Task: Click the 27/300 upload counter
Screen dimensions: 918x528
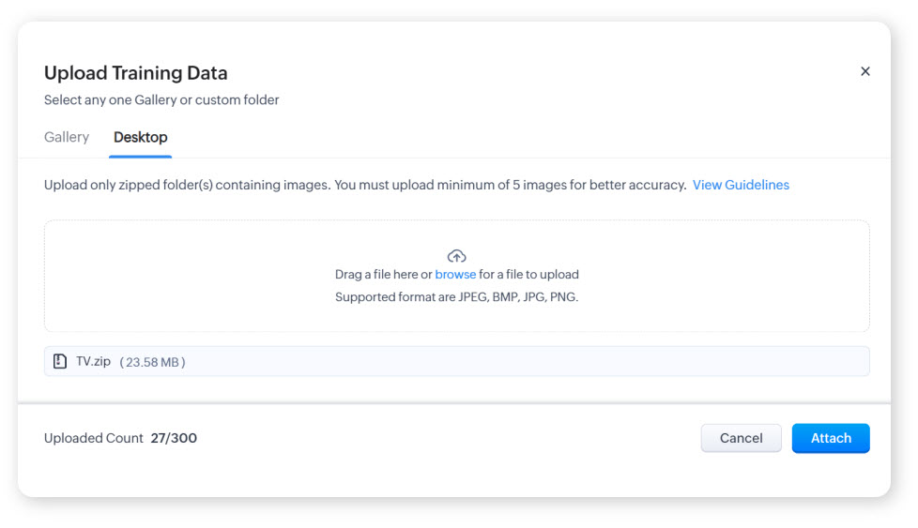Action: [x=174, y=438]
